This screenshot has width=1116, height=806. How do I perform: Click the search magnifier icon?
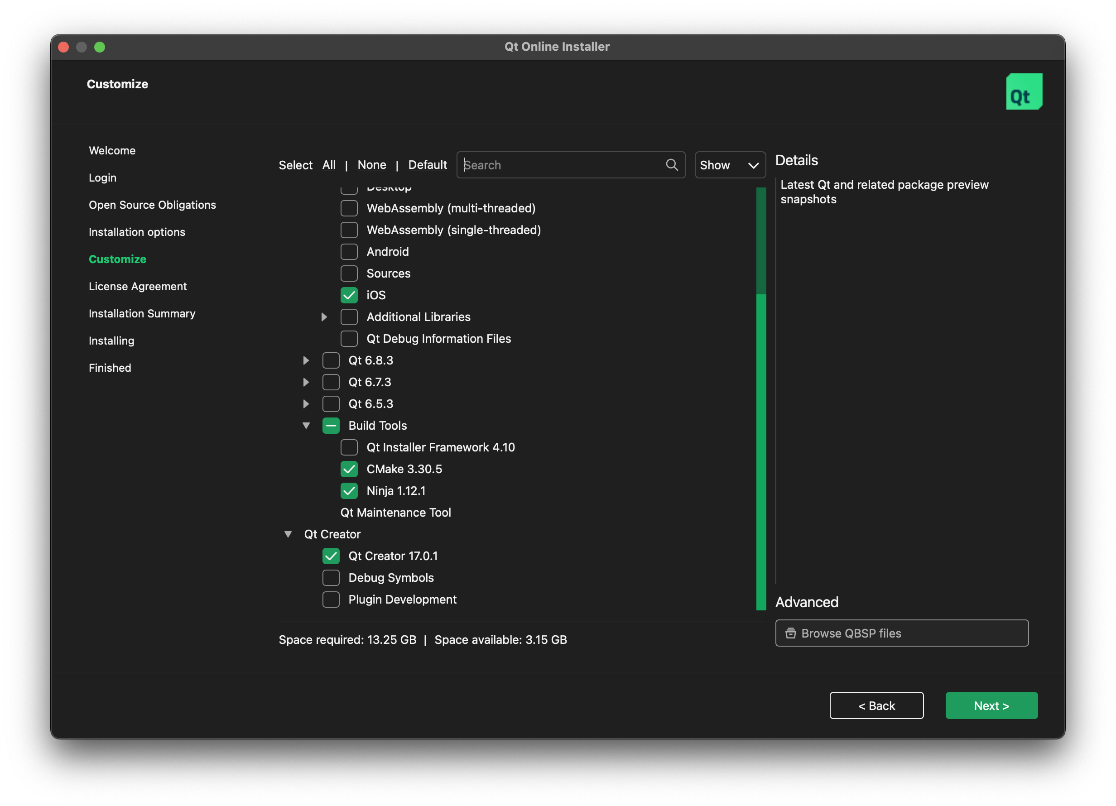[x=672, y=165]
